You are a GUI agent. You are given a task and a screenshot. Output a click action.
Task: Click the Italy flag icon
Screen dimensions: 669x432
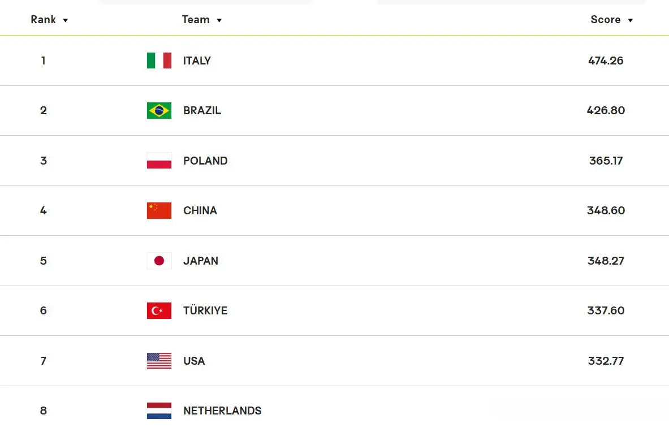(159, 61)
